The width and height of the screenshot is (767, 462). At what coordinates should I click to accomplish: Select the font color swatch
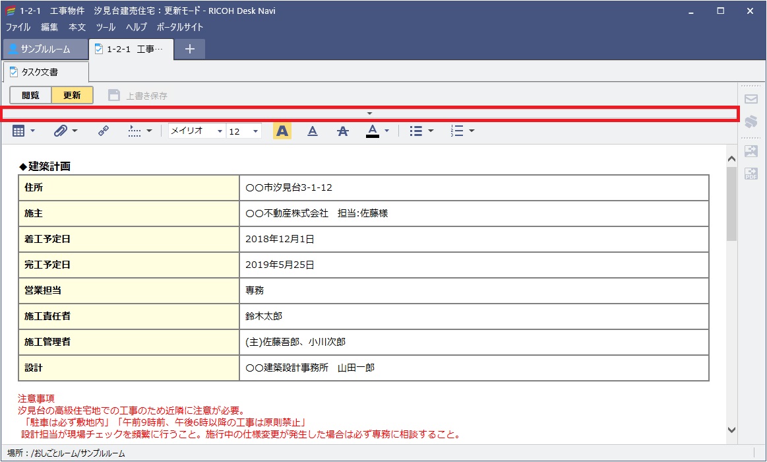(372, 131)
